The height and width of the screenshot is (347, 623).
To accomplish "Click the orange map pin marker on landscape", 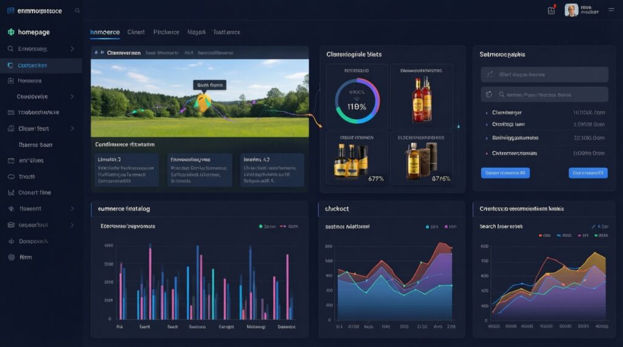I will (x=203, y=102).
